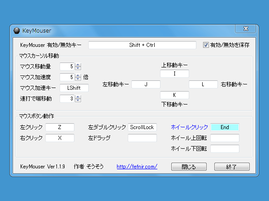Click the empty ホイール上回転 key field
269x201 pixels.
pyautogui.click(x=225, y=138)
